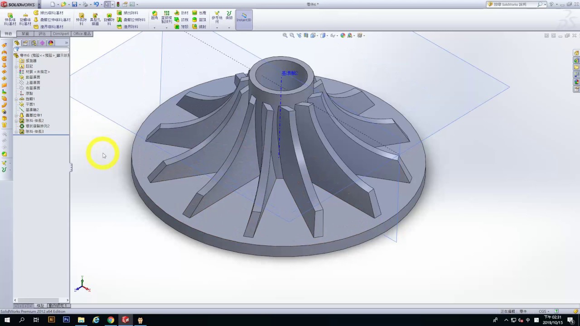Select the 直線複製排列 linear pattern tool

[166, 17]
